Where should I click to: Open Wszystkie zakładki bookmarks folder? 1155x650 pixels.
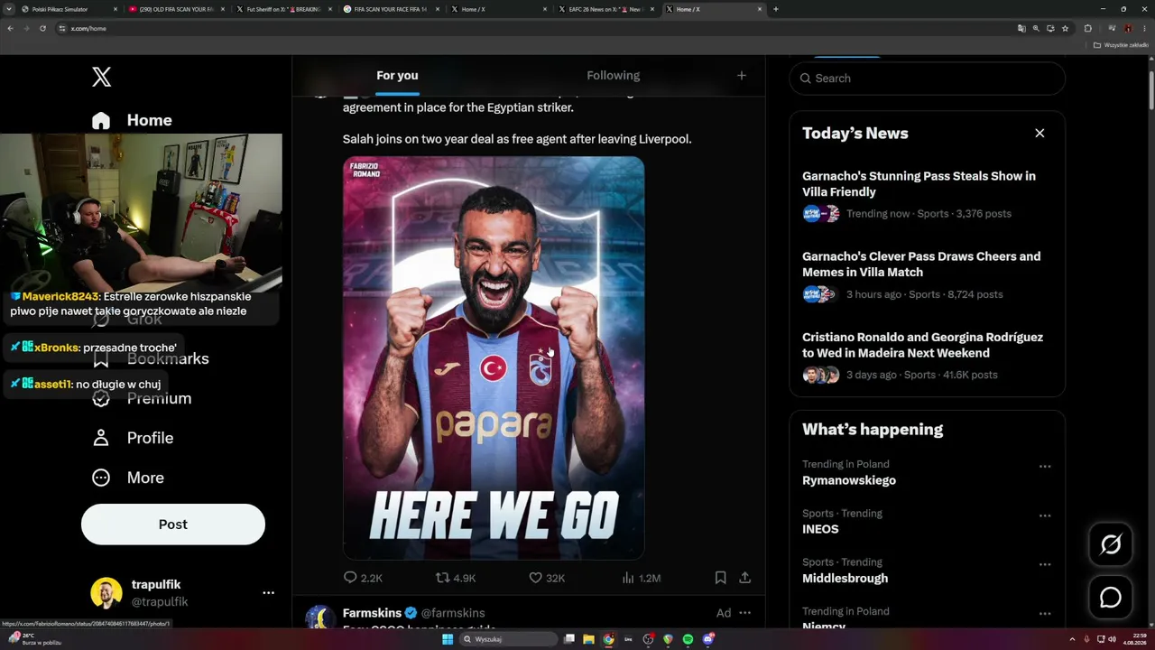(x=1121, y=45)
